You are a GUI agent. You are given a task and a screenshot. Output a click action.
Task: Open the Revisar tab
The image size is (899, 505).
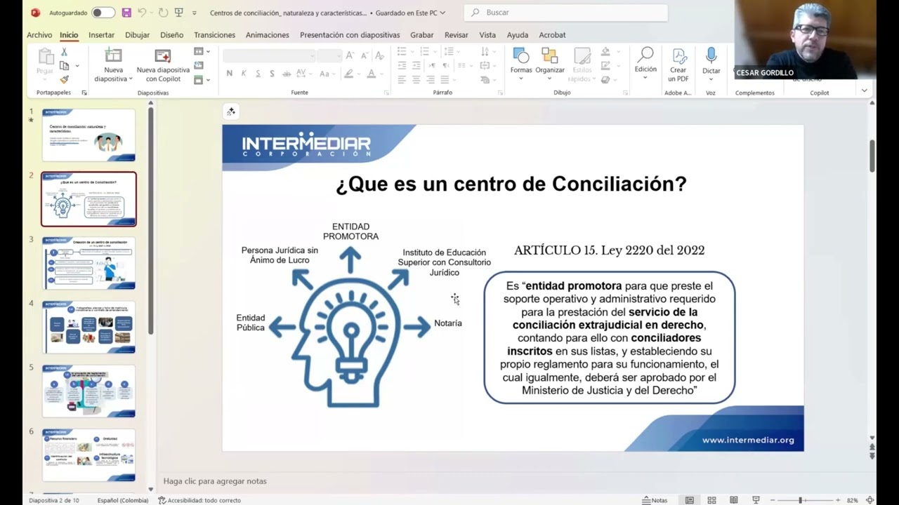point(457,35)
